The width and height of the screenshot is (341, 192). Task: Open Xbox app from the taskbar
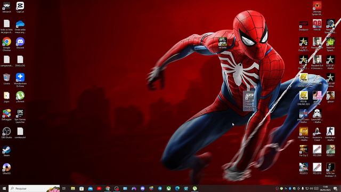pos(168,188)
